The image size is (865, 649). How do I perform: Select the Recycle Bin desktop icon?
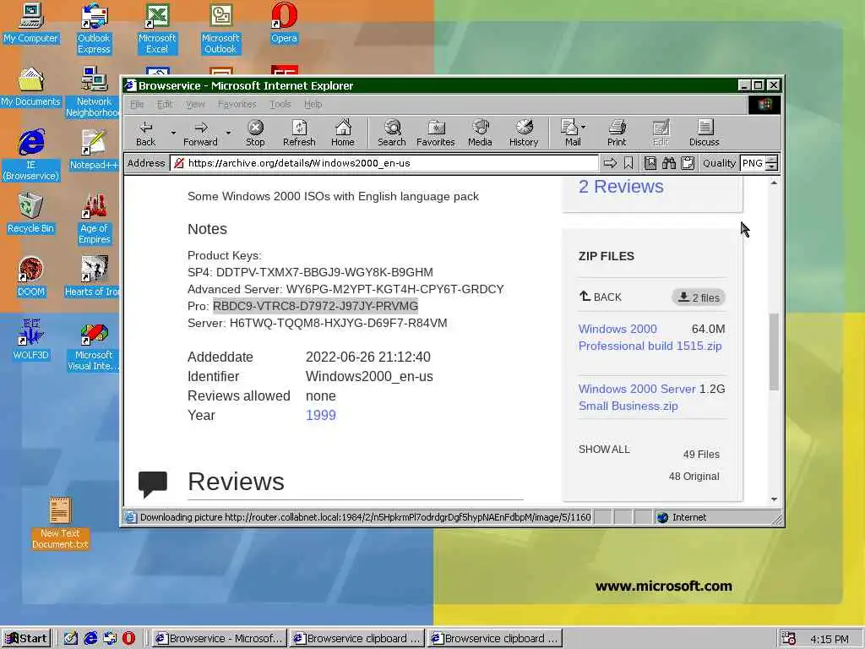[x=30, y=214]
